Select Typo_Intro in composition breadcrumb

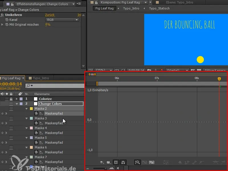131,8
